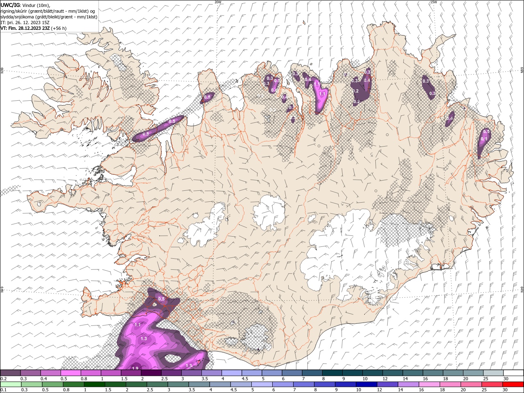Click rain scale swatch between 0.5 and 0.8
The height and width of the screenshot is (393, 524).
pyautogui.click(x=52, y=384)
